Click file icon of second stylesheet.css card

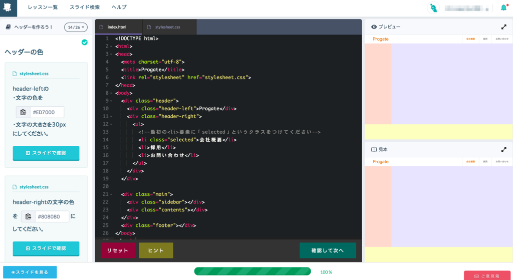(x=15, y=187)
